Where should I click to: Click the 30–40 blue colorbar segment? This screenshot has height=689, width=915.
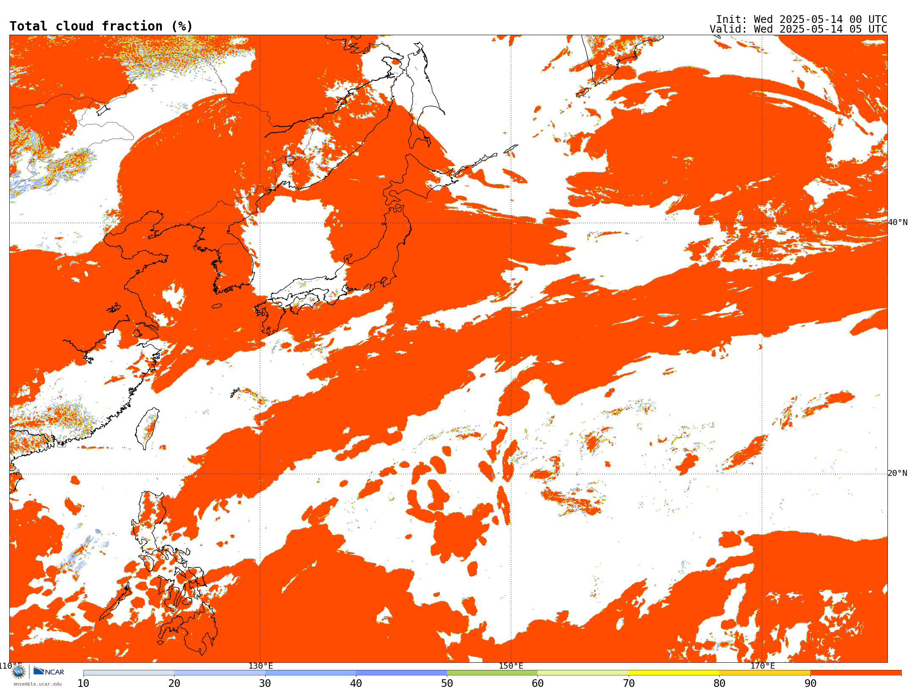point(311,673)
